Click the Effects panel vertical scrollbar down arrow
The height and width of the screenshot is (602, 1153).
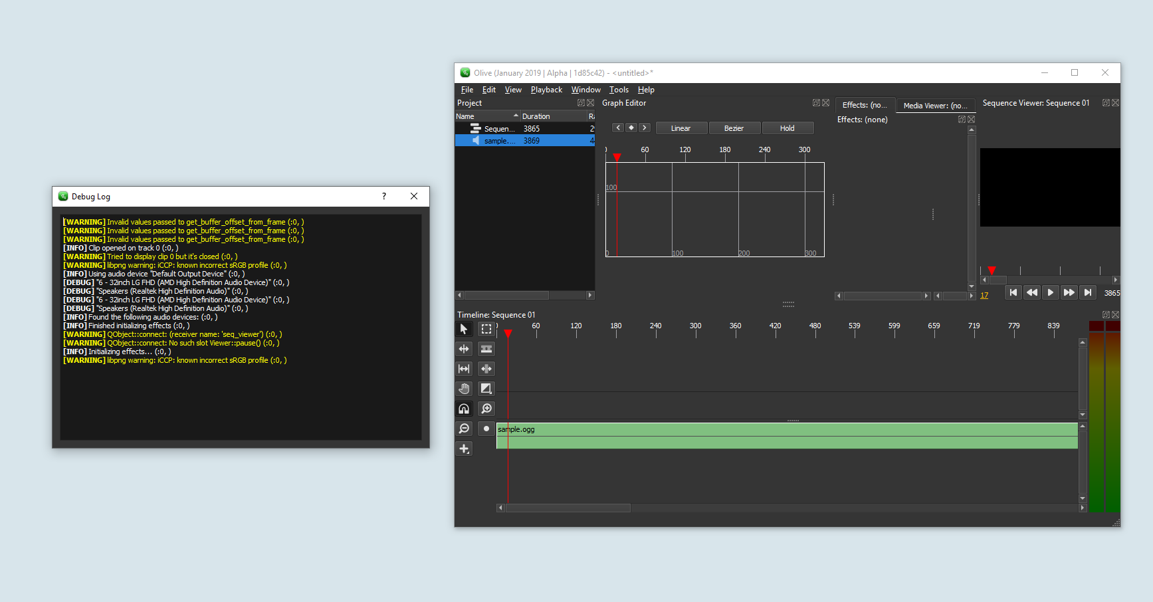point(972,286)
